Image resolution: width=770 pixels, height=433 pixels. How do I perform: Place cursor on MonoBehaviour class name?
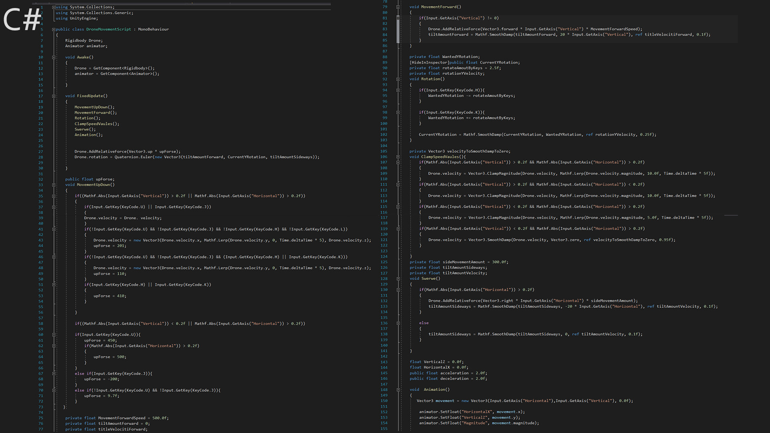pyautogui.click(x=153, y=29)
